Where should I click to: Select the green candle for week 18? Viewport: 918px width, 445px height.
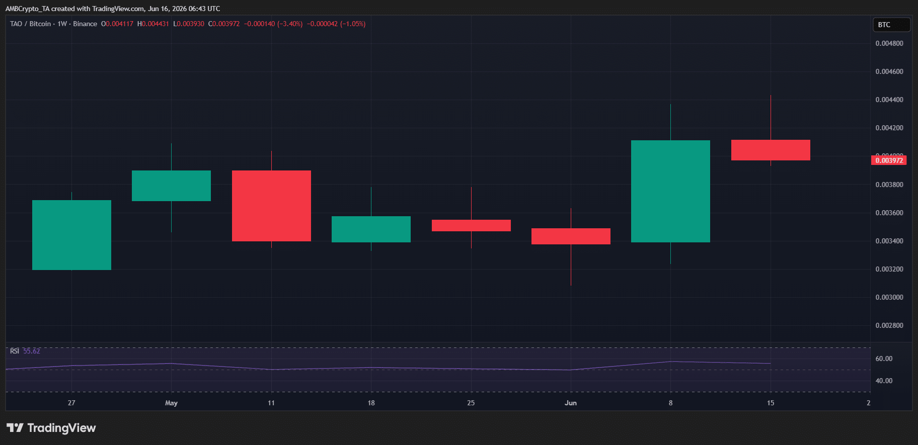pos(371,229)
